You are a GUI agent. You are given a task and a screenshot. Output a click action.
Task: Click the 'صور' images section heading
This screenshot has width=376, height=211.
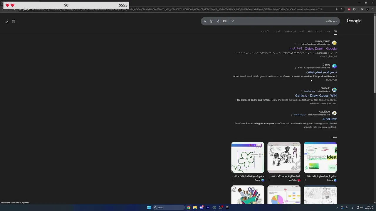coord(333,137)
